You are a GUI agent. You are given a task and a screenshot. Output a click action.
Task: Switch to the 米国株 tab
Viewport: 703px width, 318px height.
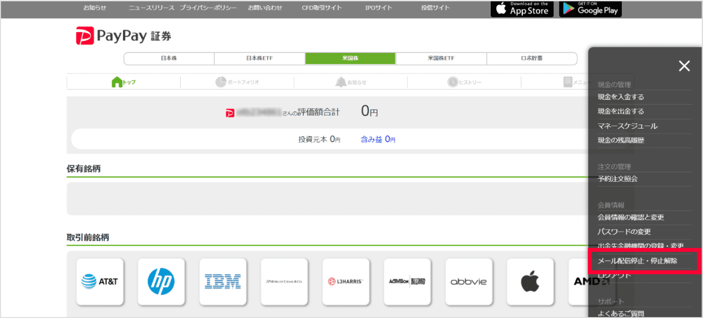[x=351, y=58]
